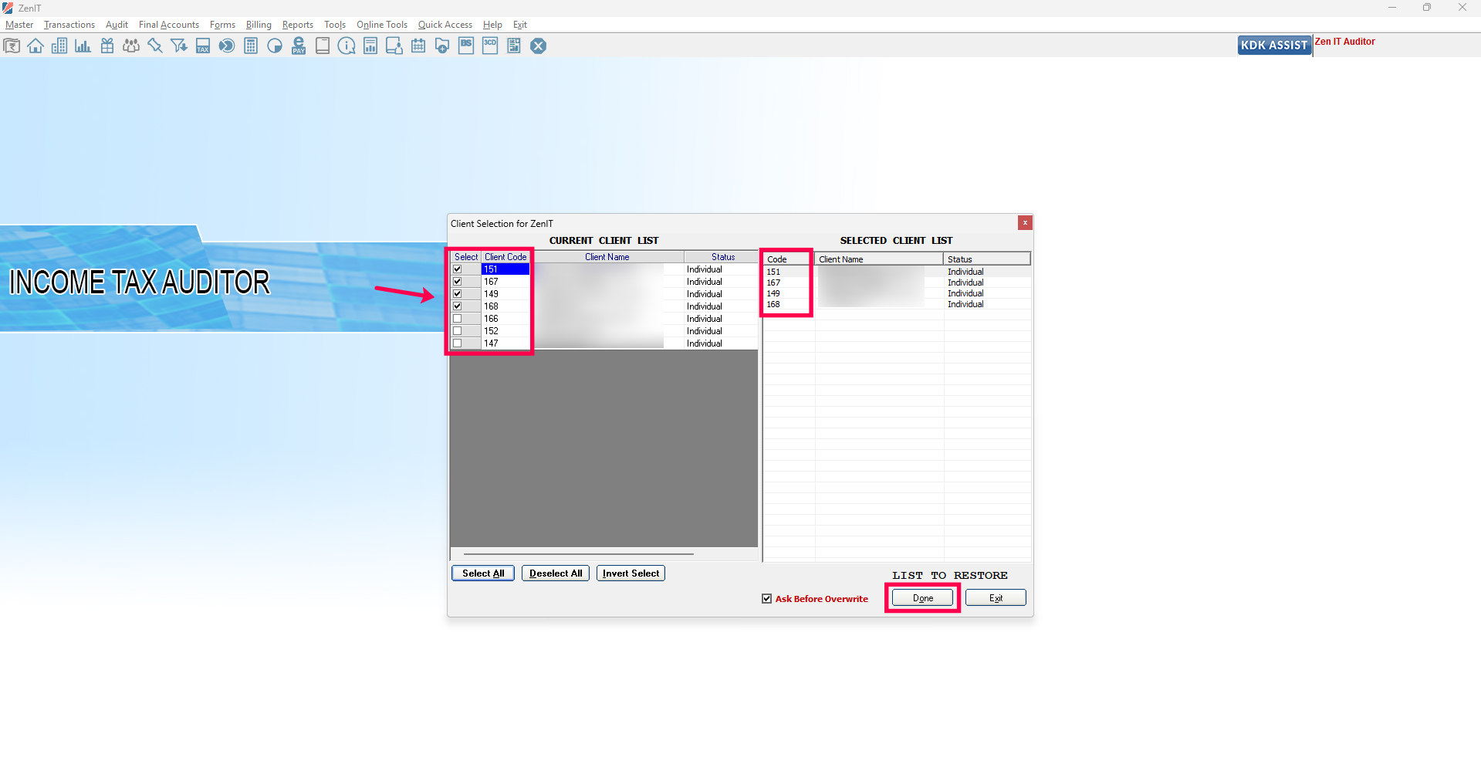Open the e-Pay toolbar icon
This screenshot has height=778, width=1481.
click(x=299, y=46)
